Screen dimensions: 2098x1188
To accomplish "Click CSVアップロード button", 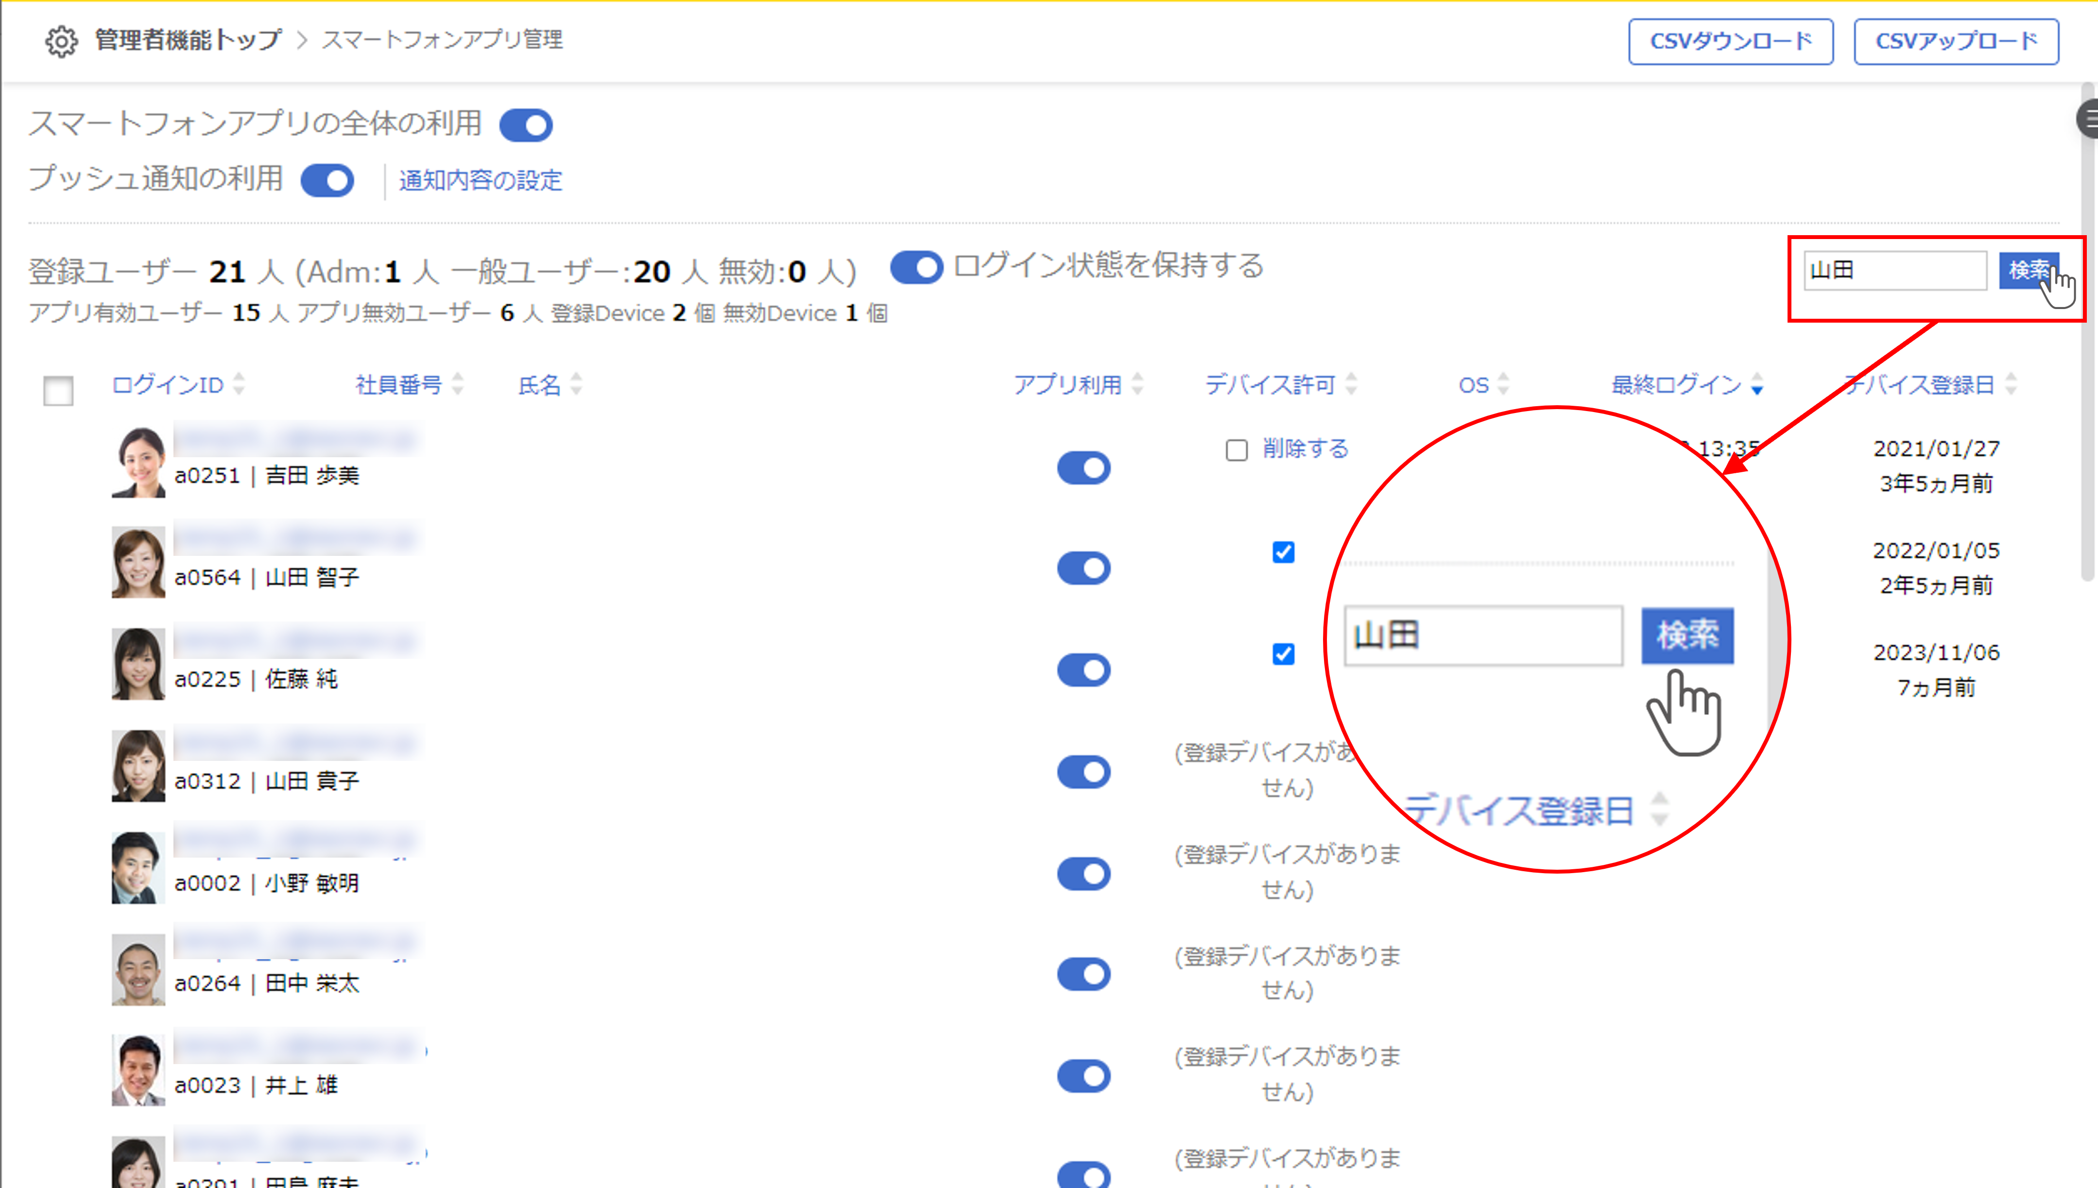I will [x=1955, y=42].
